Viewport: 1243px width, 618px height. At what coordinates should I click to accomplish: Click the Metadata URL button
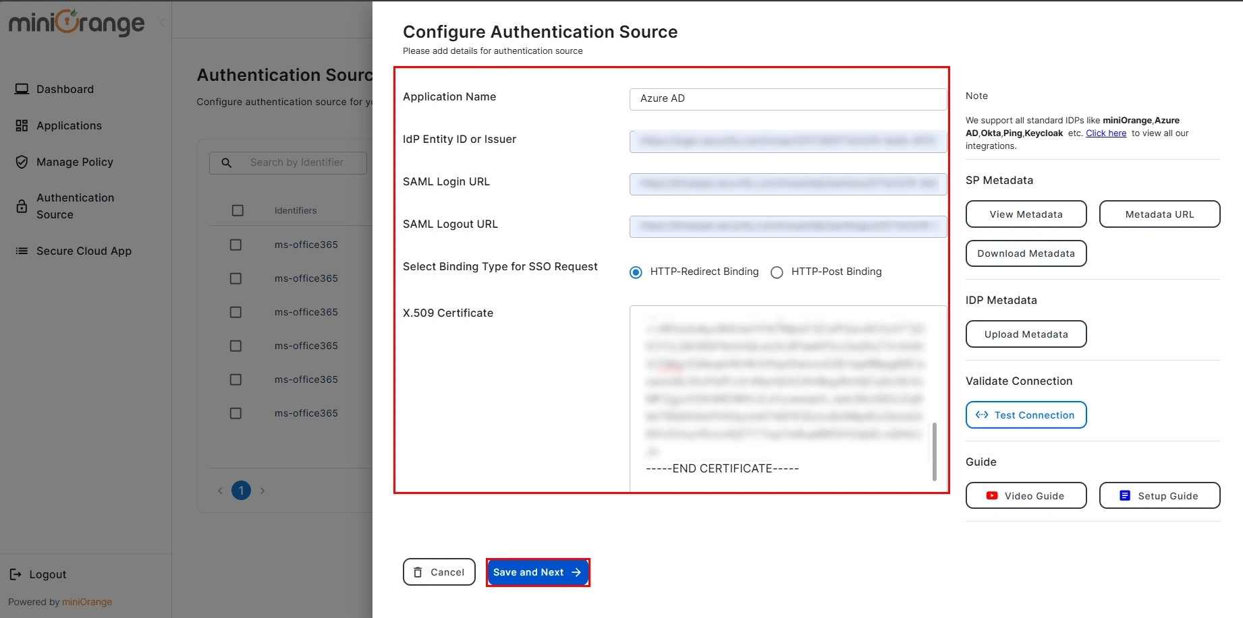(1159, 214)
